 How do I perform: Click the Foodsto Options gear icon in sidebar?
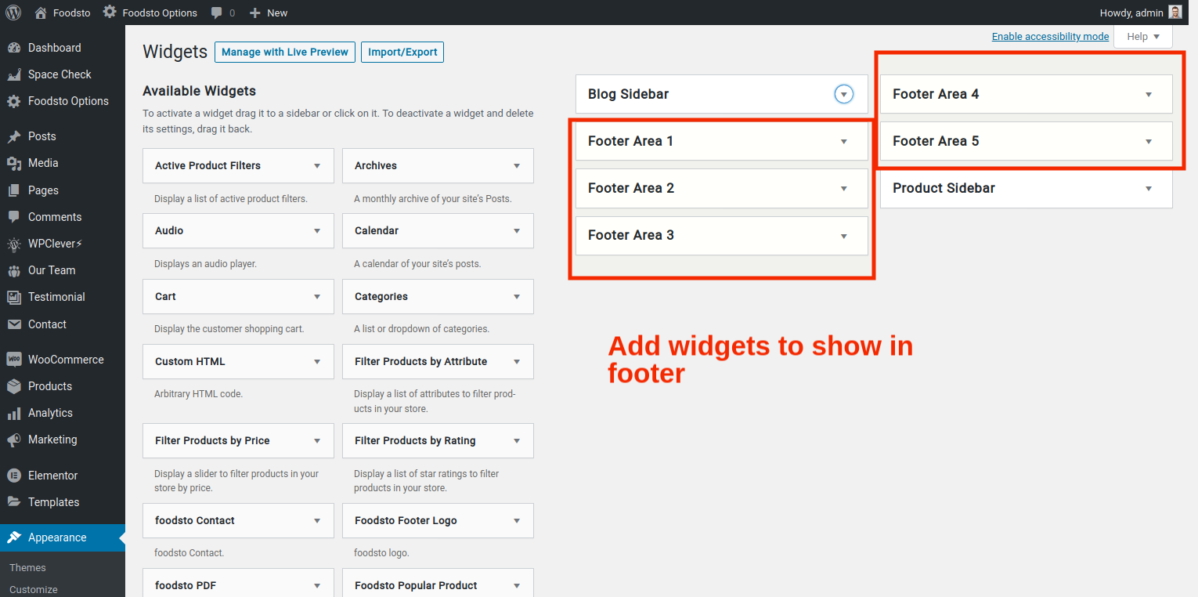14,101
